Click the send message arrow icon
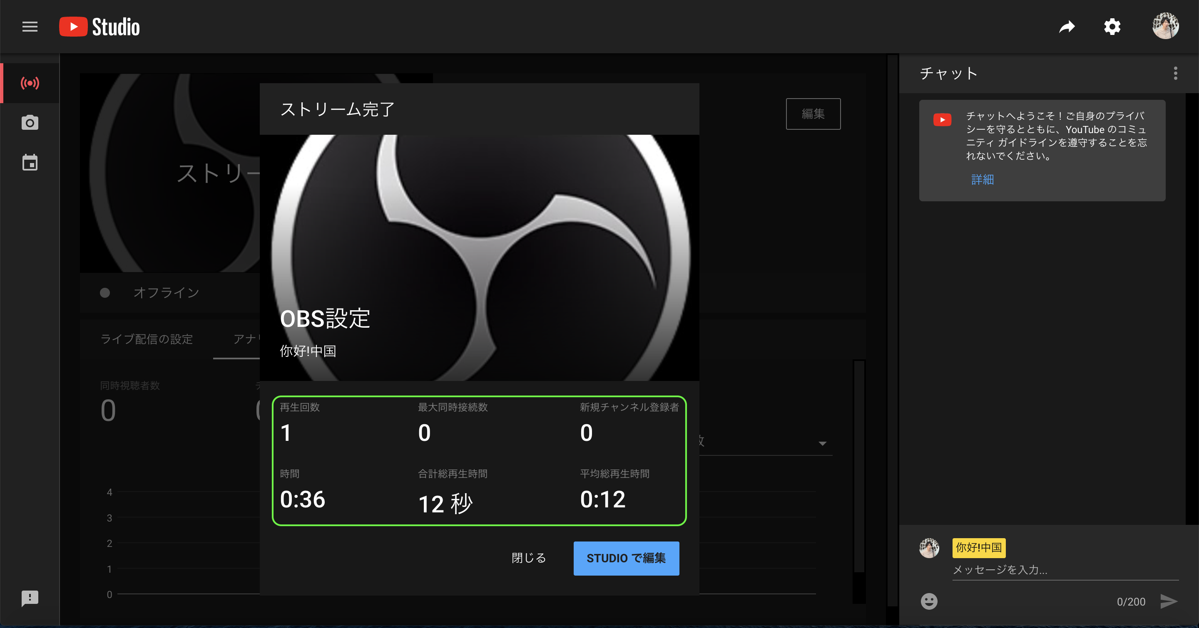This screenshot has height=628, width=1199. [x=1169, y=601]
